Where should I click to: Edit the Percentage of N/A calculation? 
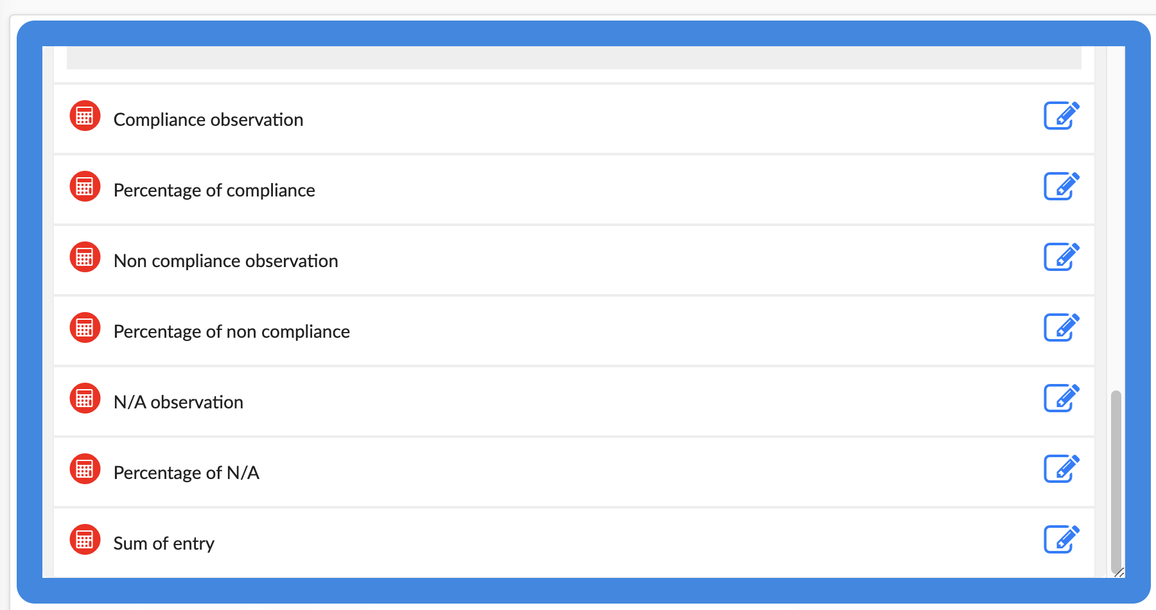1061,469
